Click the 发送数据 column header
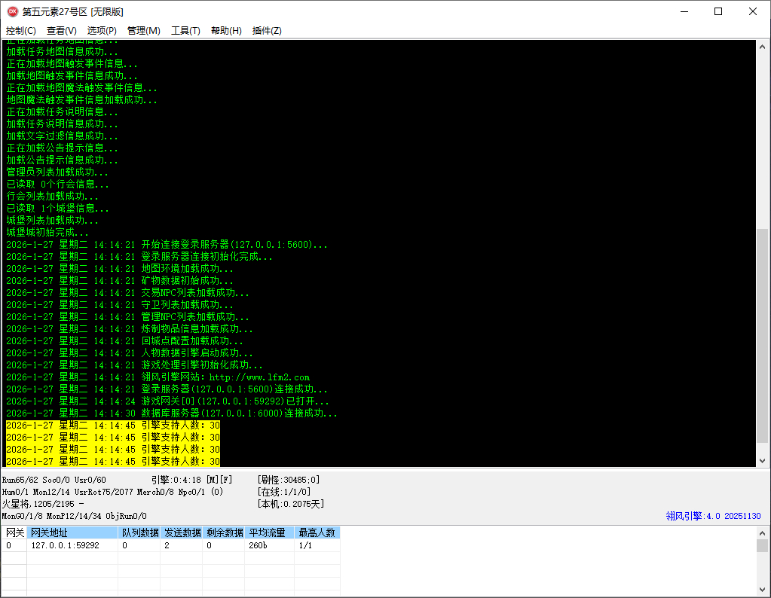Screen dimensions: 771x598 tap(183, 532)
